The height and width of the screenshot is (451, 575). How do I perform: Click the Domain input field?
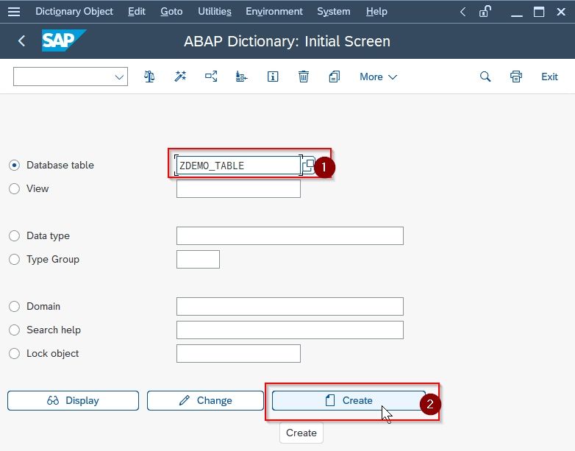coord(290,306)
